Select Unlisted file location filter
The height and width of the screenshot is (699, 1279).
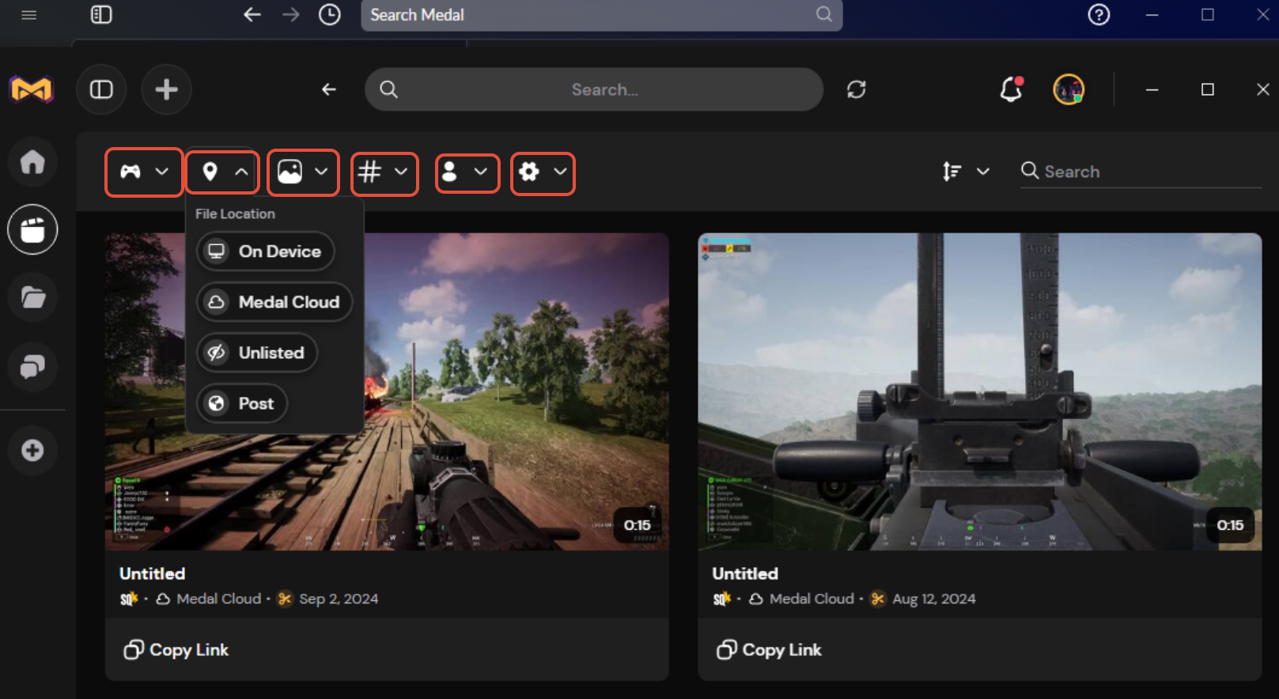pos(257,353)
